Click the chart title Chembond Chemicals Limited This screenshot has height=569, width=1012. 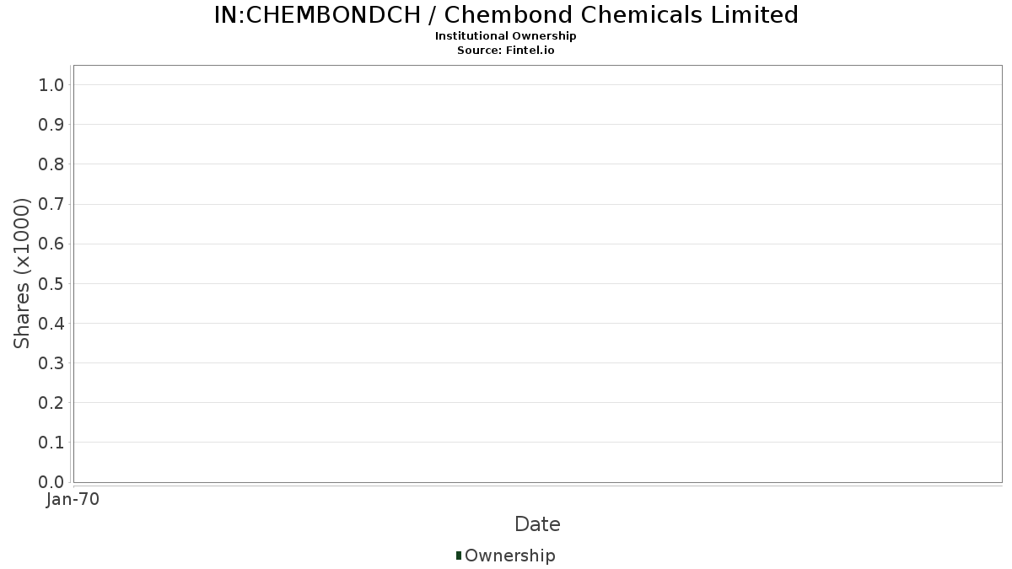pos(506,14)
